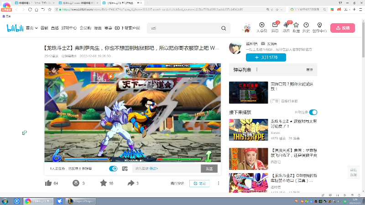Click the browser reload icon
This screenshot has height=205, width=365.
[x=30, y=10]
